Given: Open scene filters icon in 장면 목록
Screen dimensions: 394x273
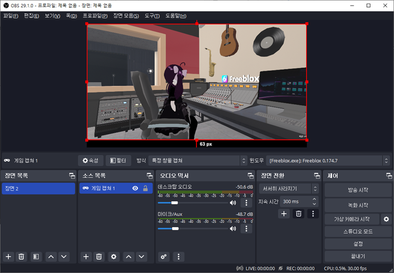Looking at the screenshot, I should tap(36, 257).
